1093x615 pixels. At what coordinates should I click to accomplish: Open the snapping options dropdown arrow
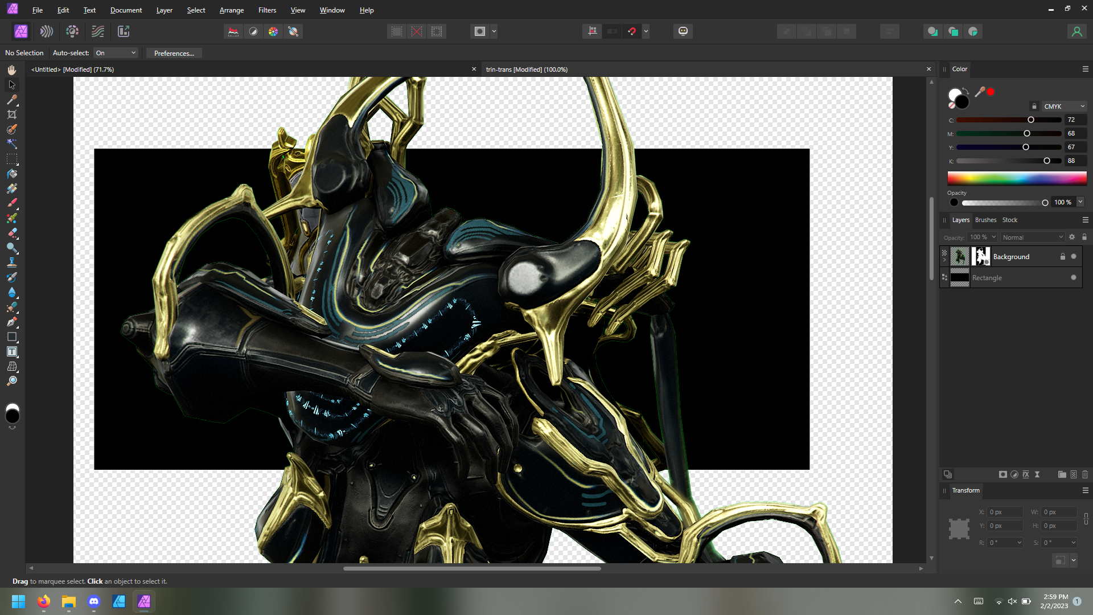646,31
